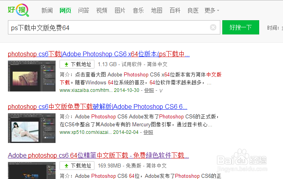Image resolution: width=283 pixels, height=179 pixels.
Task: Visit www.xiazaiba.com result URL
Action: click(x=86, y=90)
